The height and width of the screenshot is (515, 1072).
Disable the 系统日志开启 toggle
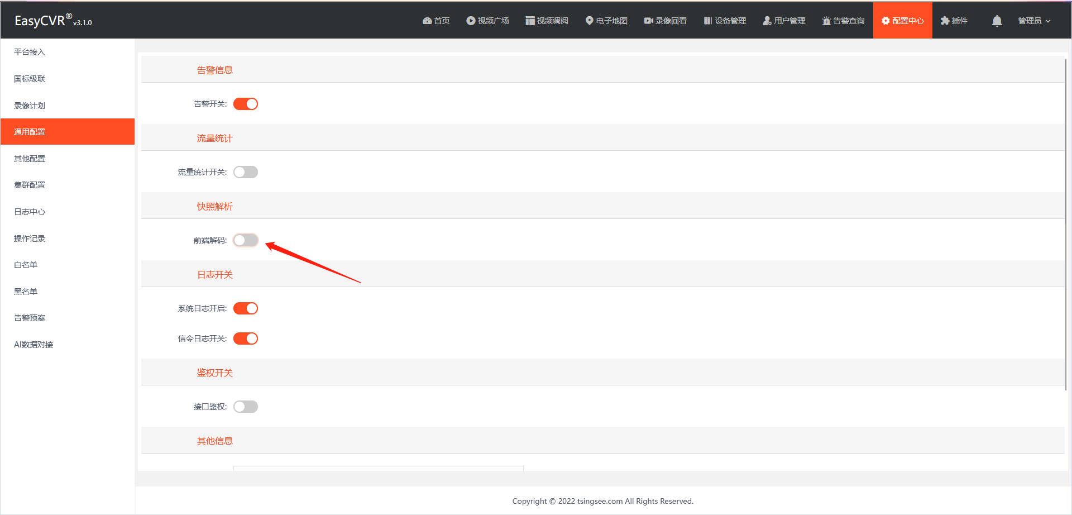246,308
